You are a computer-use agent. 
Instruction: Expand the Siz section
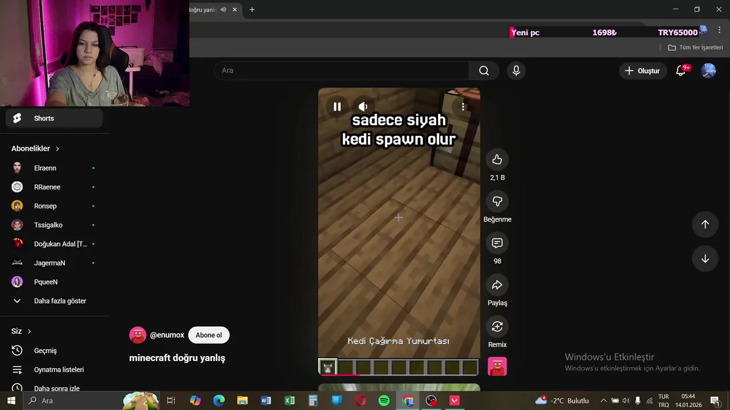click(22, 331)
